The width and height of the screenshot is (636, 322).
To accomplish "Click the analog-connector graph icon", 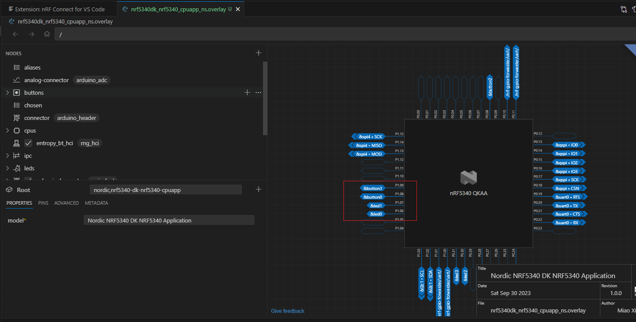I will (x=17, y=80).
